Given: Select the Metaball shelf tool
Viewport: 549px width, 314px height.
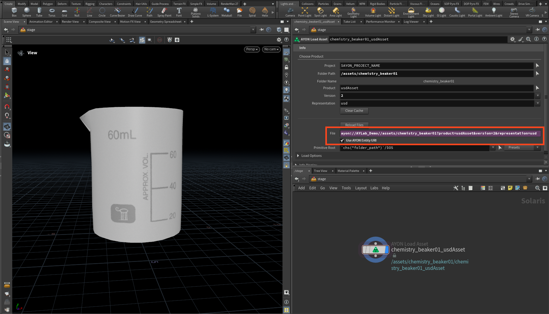Looking at the screenshot, I should (x=227, y=12).
